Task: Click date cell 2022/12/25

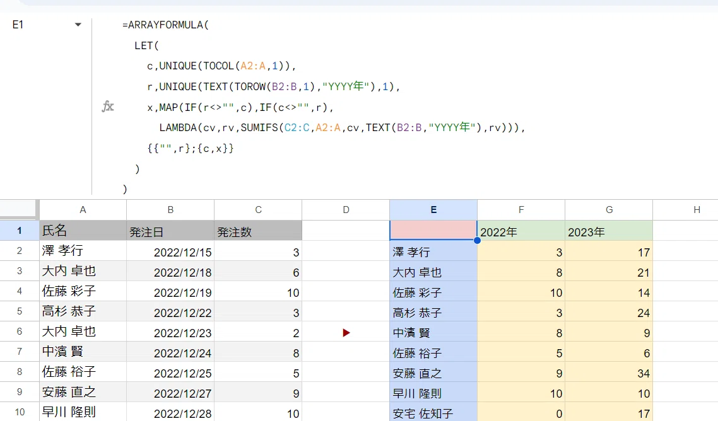Action: click(x=170, y=372)
